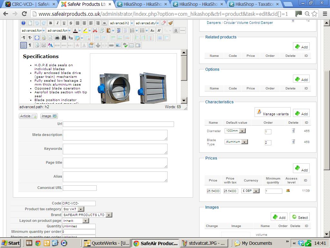Image resolution: width=330 pixels, height=248 pixels.
Task: Click the Manage variants button
Action: [273, 112]
